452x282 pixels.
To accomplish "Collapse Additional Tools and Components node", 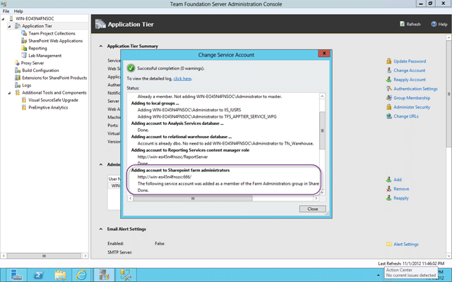I will click(x=9, y=93).
